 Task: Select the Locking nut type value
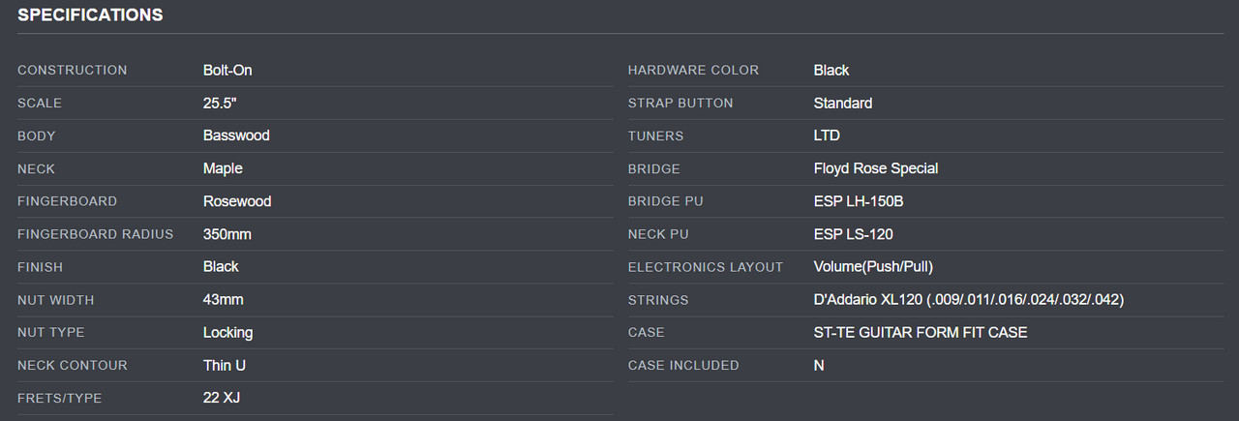click(227, 332)
